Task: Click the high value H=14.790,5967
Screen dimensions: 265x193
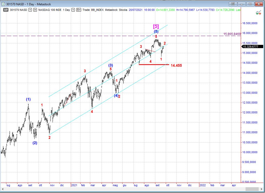Action: click(185, 10)
